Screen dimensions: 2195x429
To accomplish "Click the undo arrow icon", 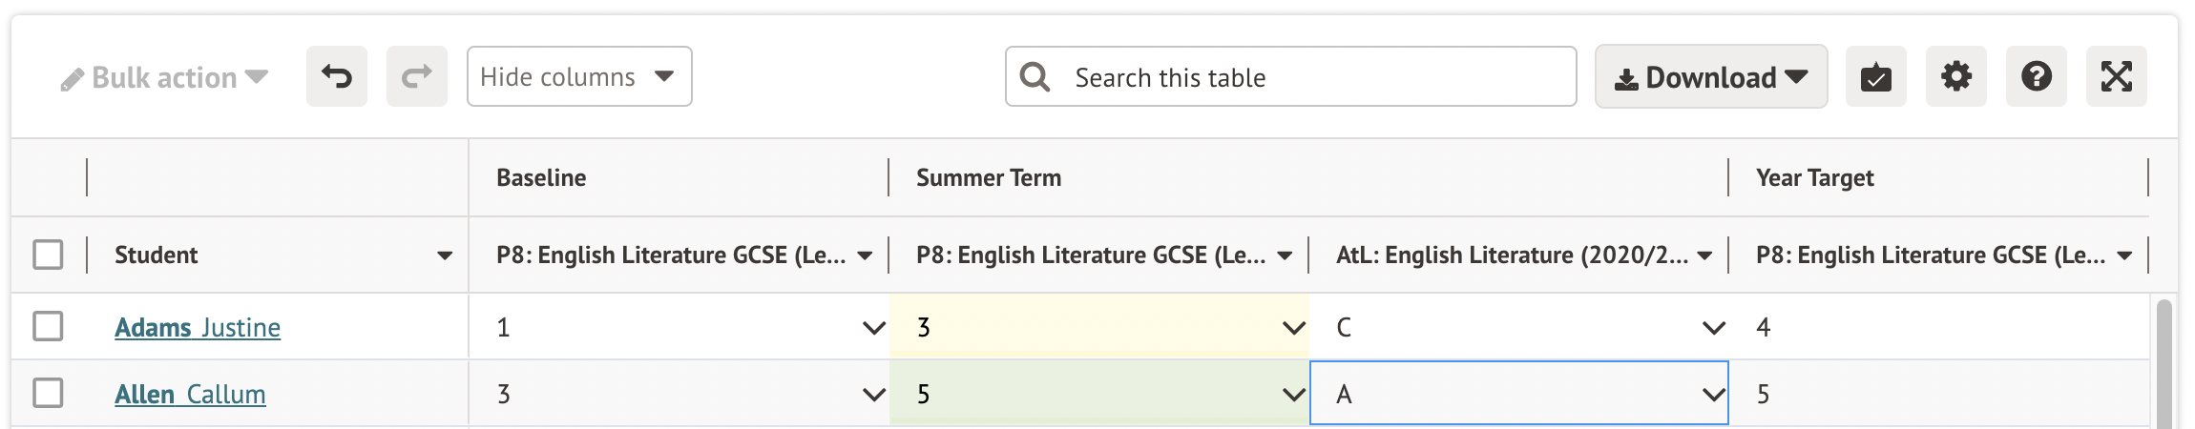I will pyautogui.click(x=337, y=76).
